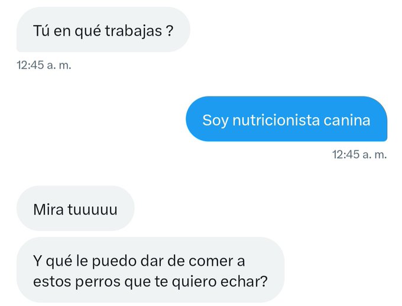
Task: Select the 'Tú en qué trabajas ?' message bubble
Action: (103, 30)
